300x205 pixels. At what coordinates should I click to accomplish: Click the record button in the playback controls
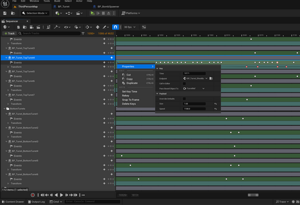coord(33,195)
